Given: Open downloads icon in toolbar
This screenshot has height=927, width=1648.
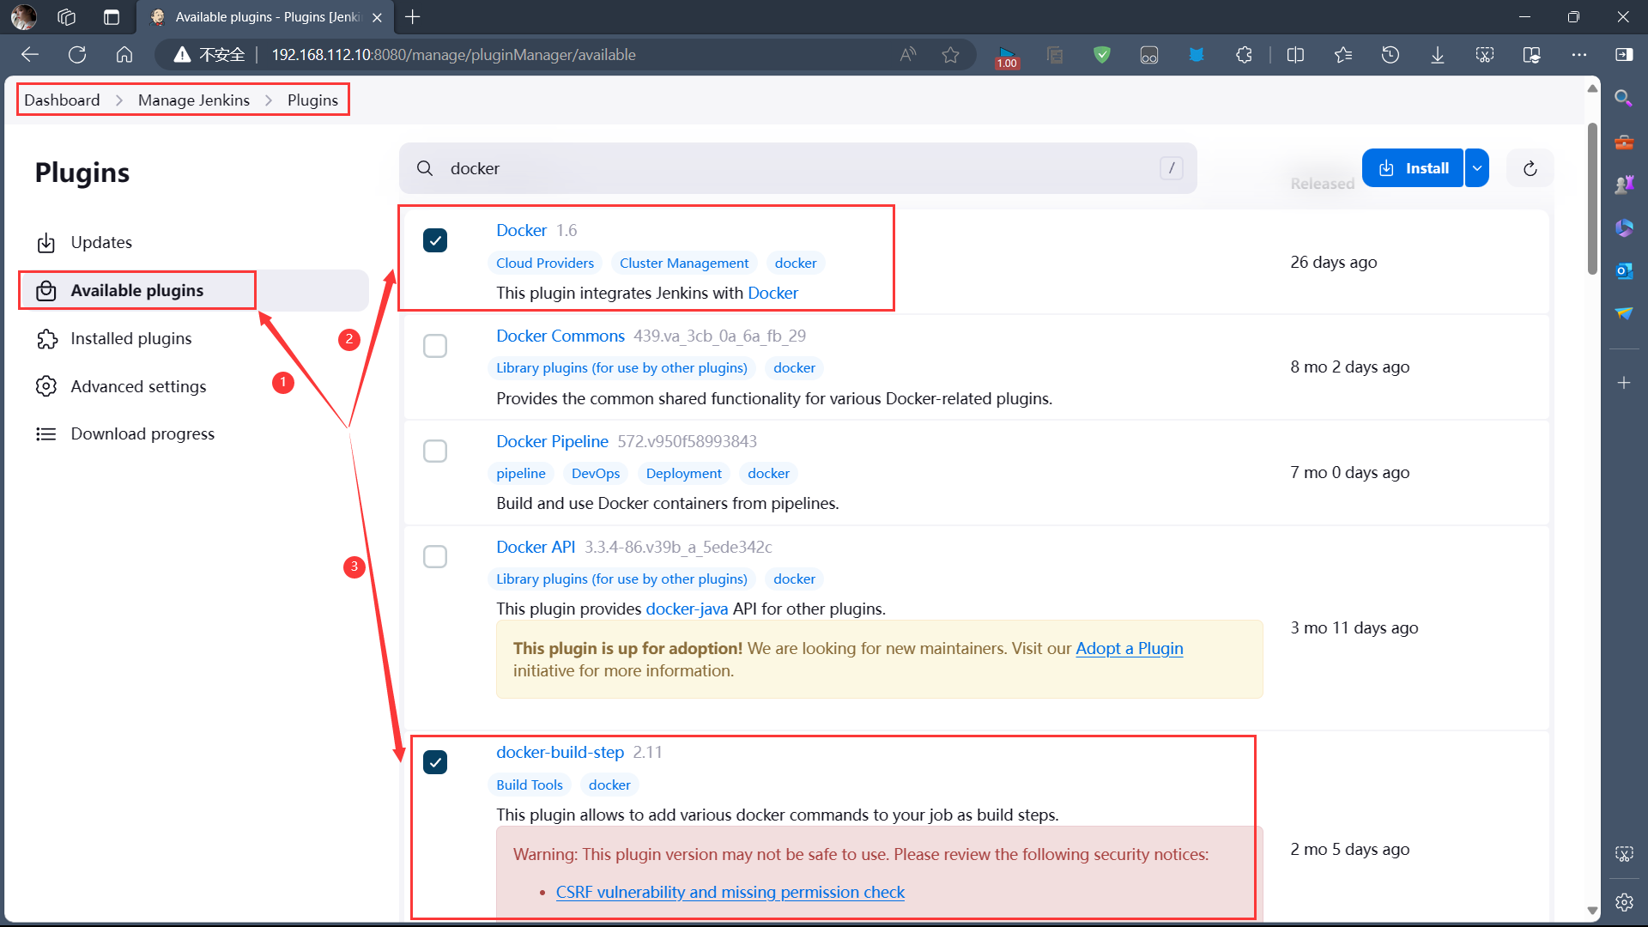Looking at the screenshot, I should pyautogui.click(x=1438, y=55).
